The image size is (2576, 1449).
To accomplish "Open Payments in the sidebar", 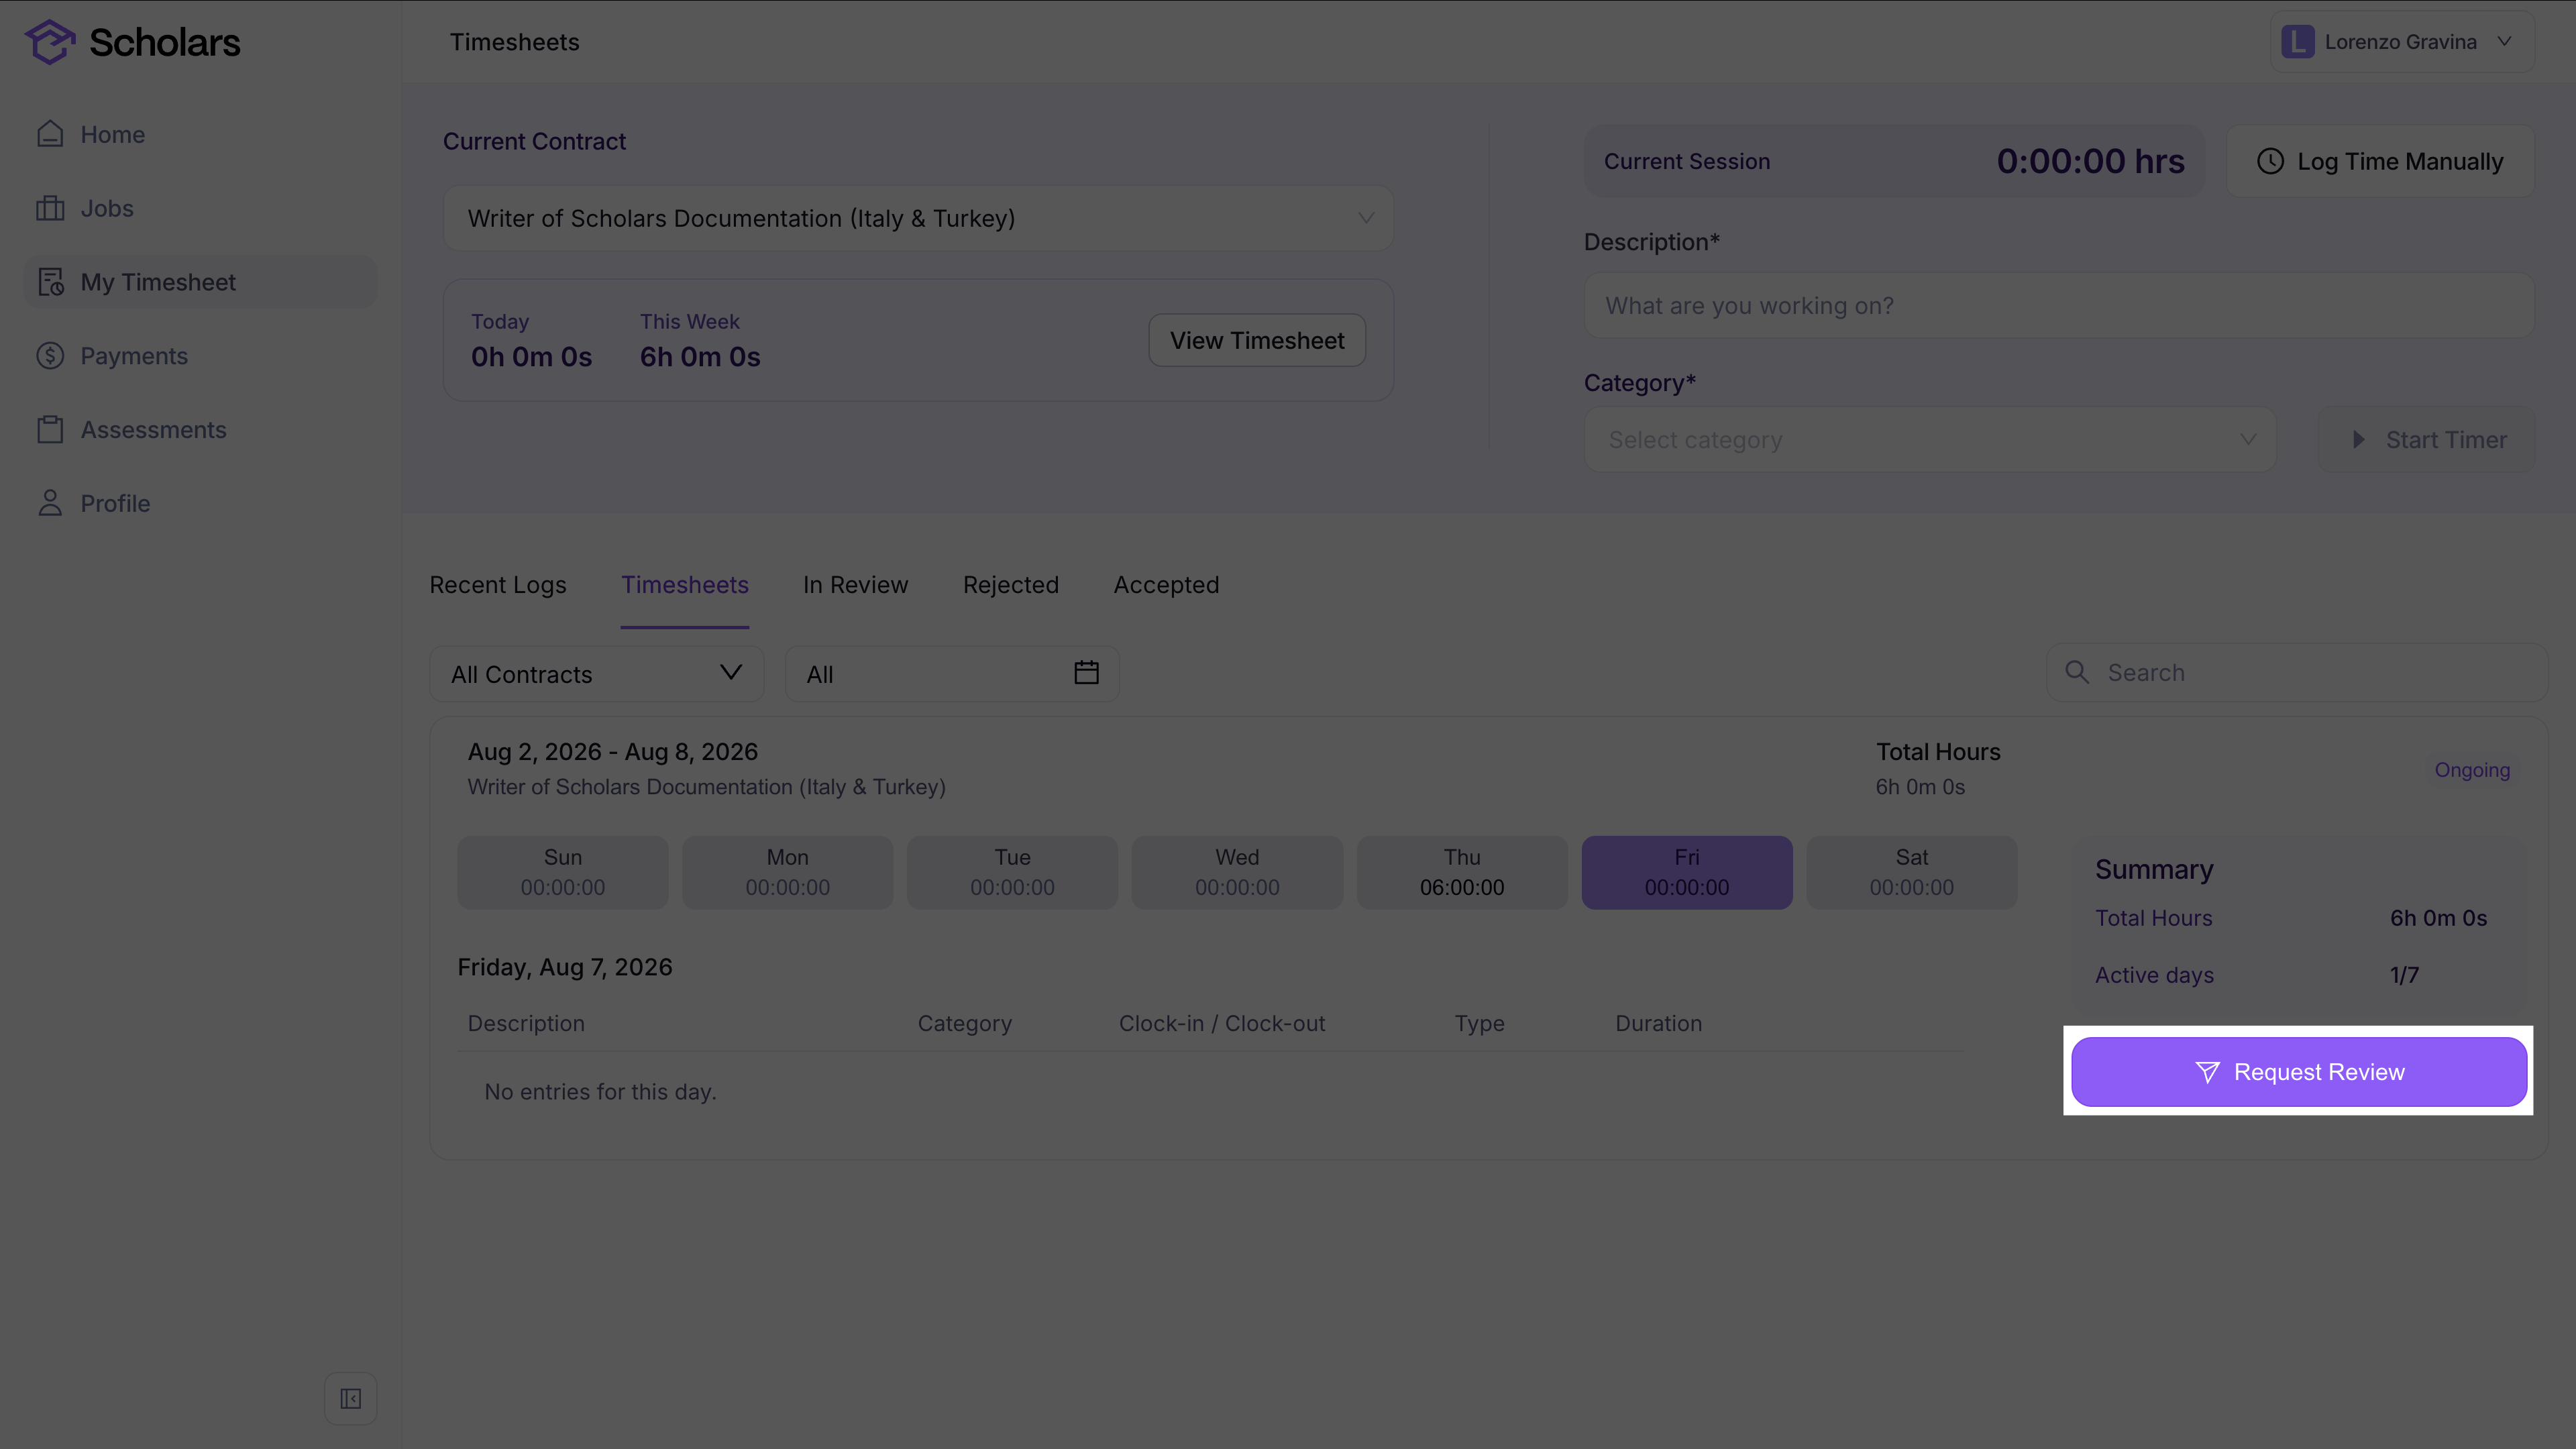I will click(200, 356).
